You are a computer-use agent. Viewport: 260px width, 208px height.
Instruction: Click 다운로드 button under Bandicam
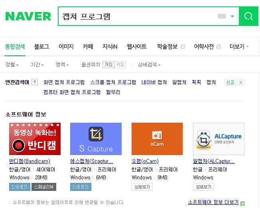click(x=20, y=187)
